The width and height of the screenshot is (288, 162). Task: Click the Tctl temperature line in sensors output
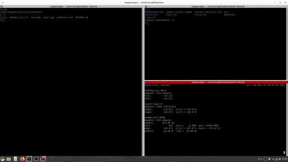point(159,96)
